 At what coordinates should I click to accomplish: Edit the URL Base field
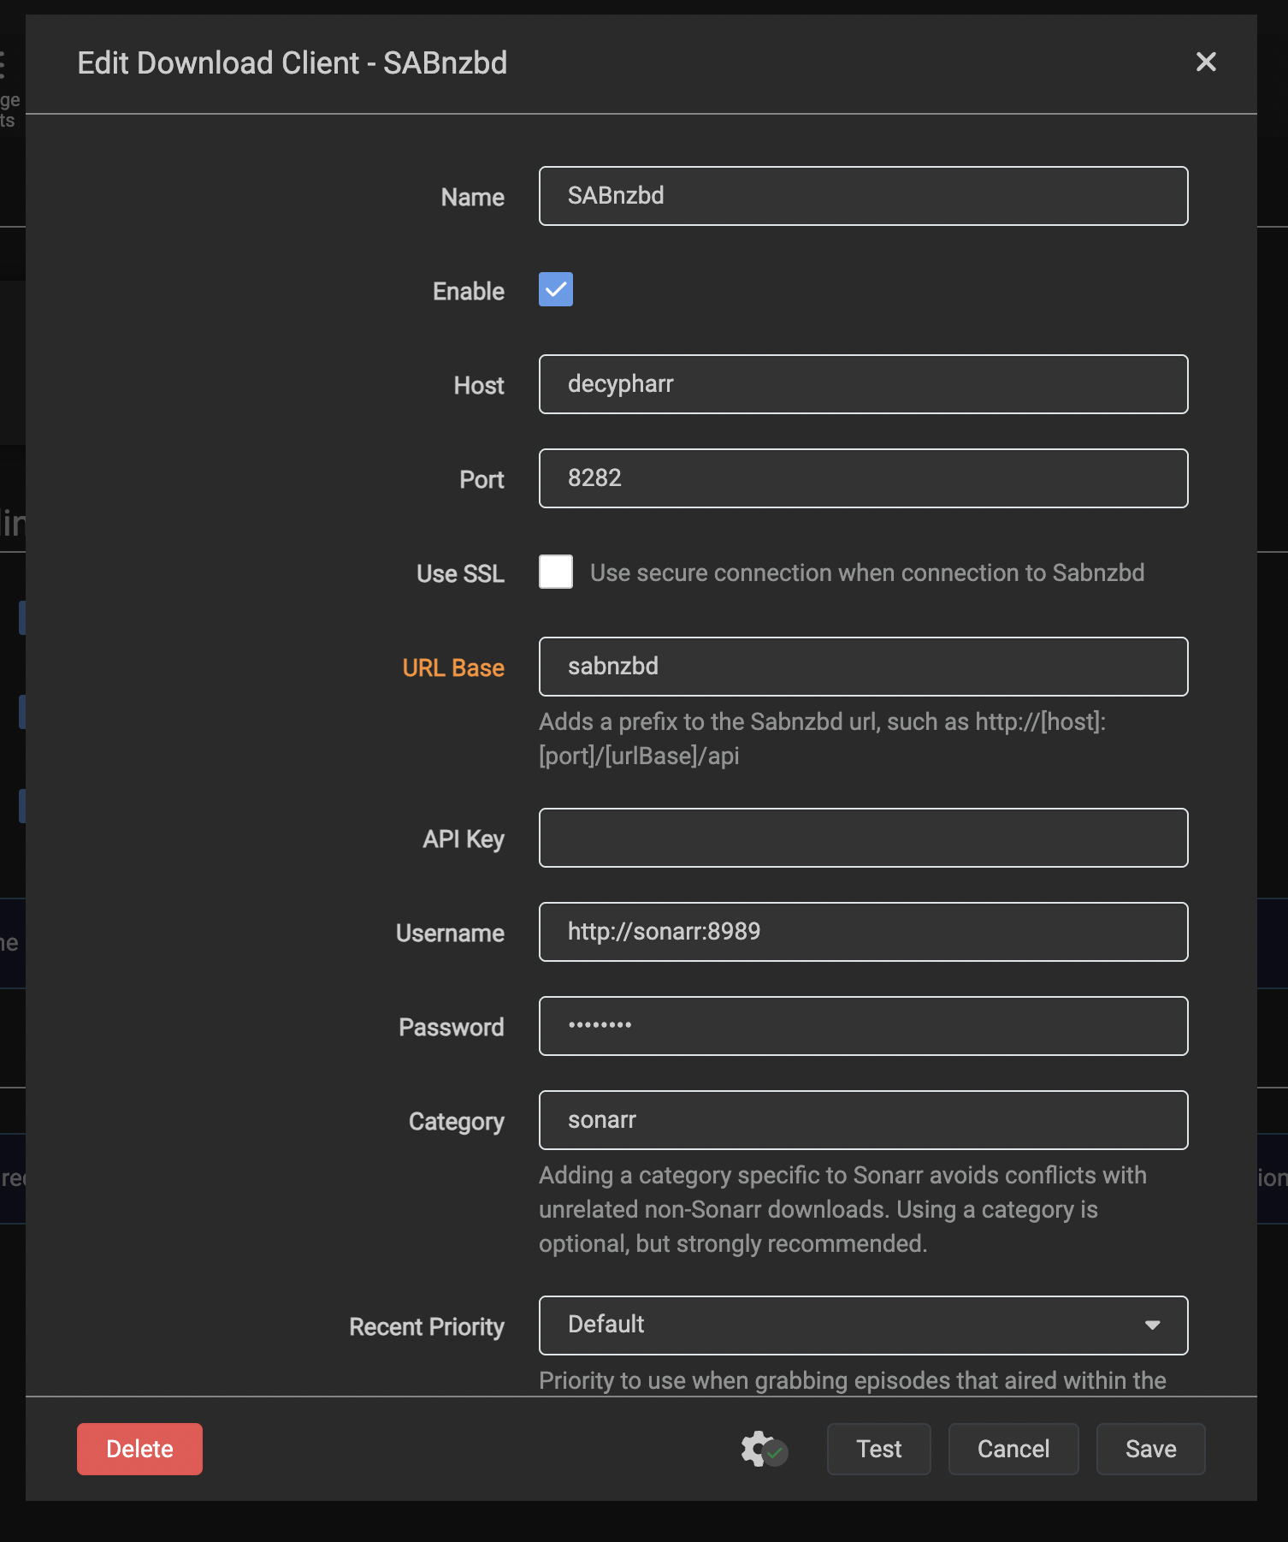point(863,667)
